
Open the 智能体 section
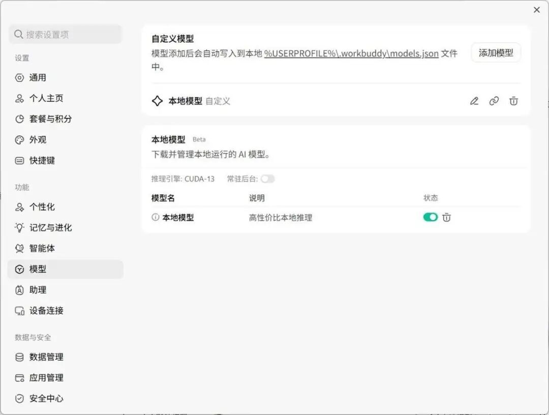pos(65,248)
